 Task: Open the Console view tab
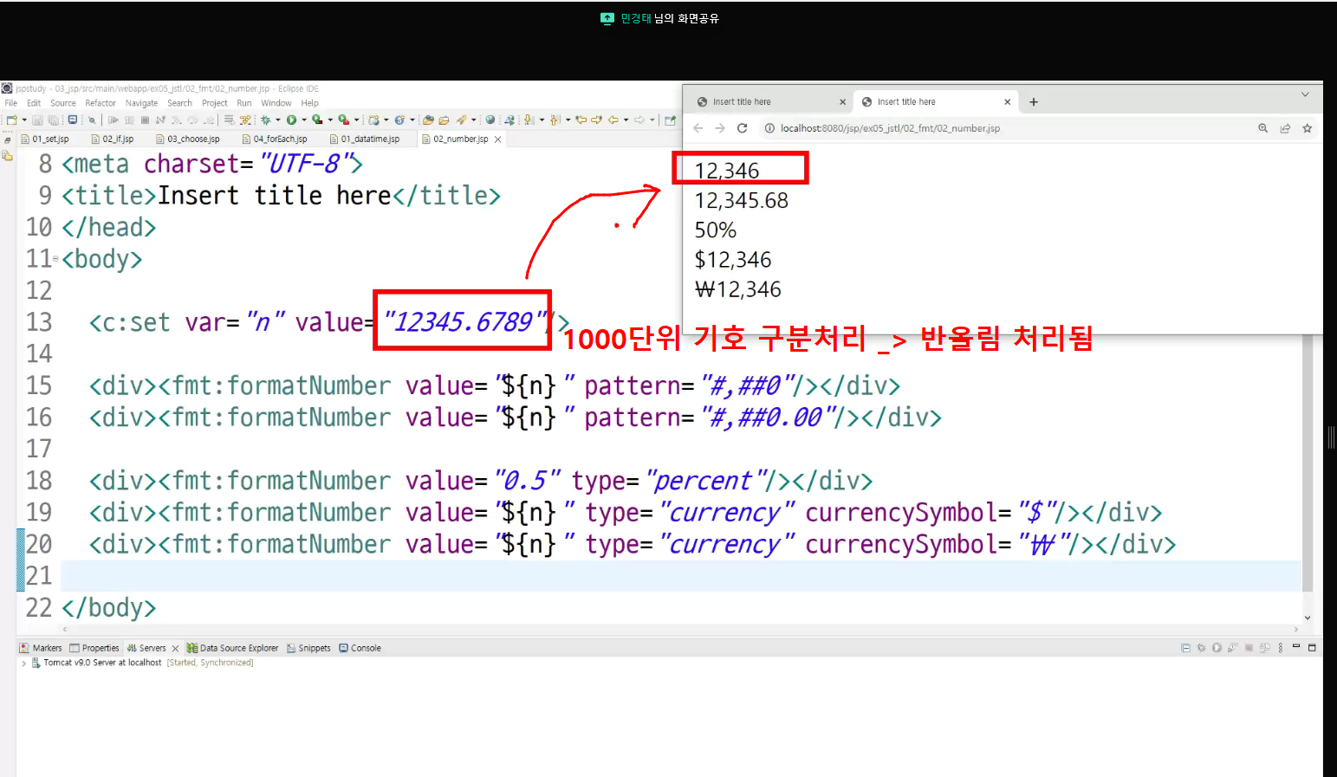[360, 648]
